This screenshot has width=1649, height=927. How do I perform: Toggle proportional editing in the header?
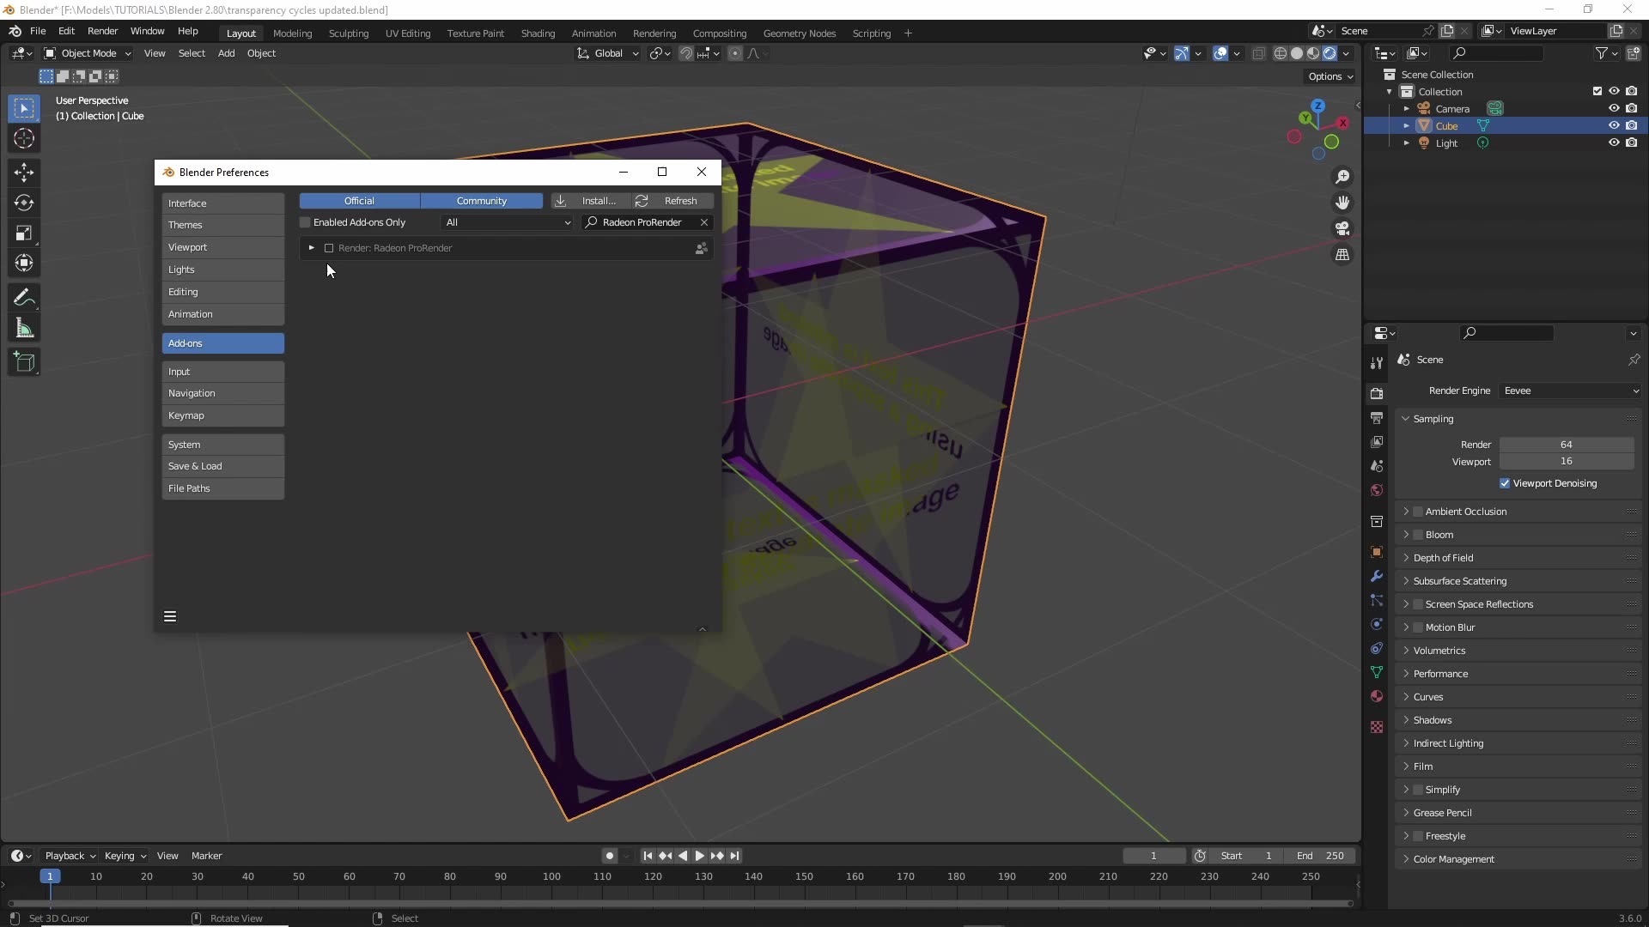[x=735, y=52]
